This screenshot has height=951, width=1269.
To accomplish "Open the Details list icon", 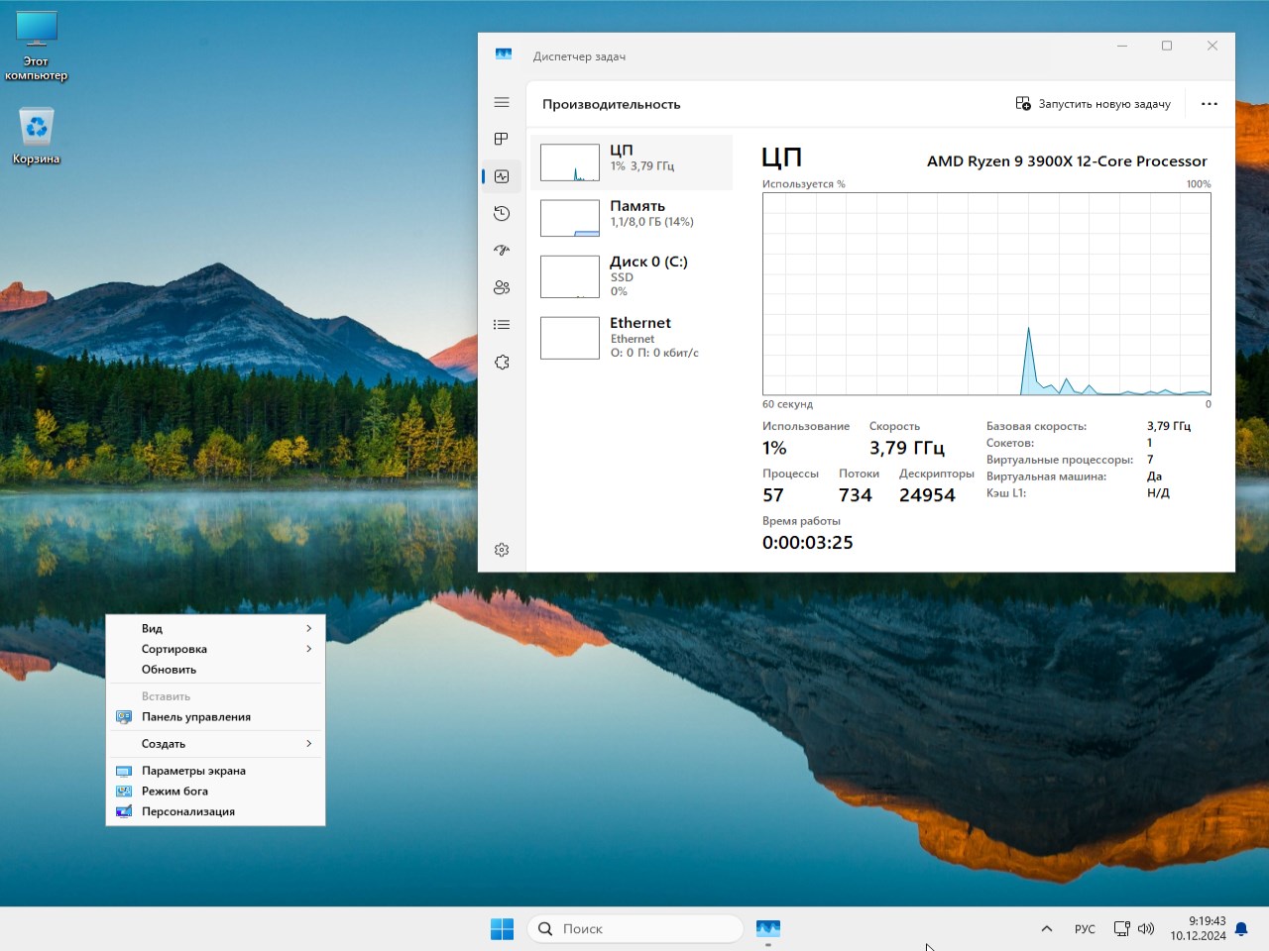I will point(502,325).
